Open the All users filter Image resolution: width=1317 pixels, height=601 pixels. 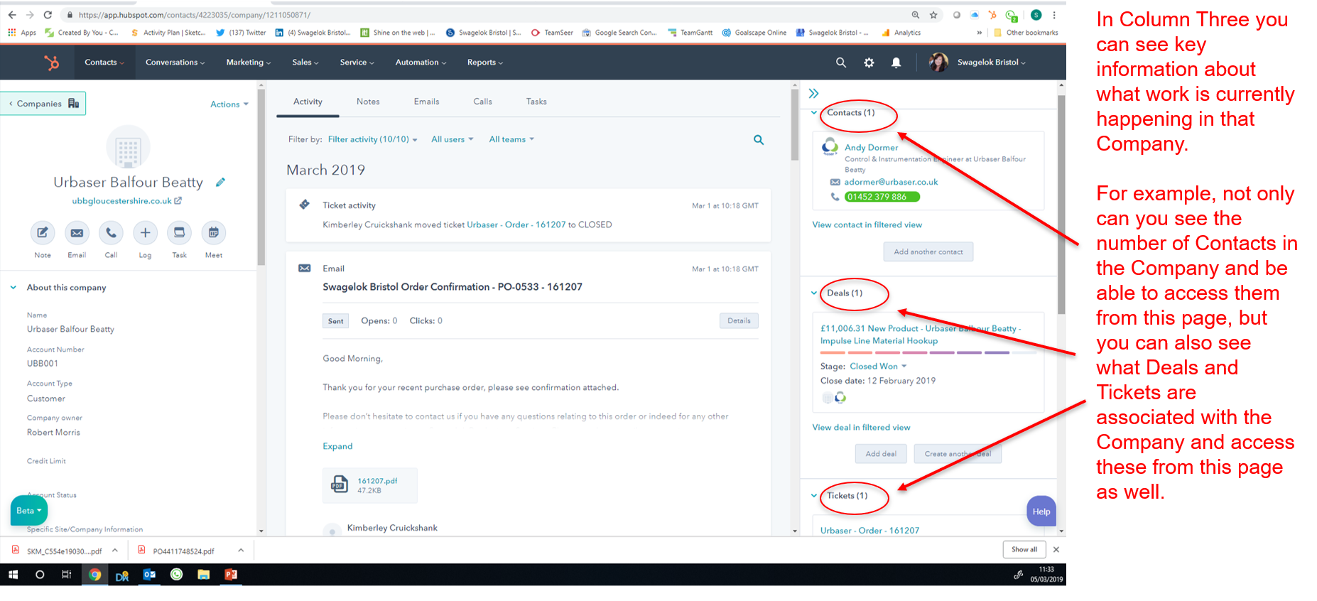452,139
